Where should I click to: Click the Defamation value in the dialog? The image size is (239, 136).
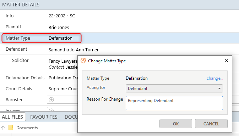(x=137, y=78)
